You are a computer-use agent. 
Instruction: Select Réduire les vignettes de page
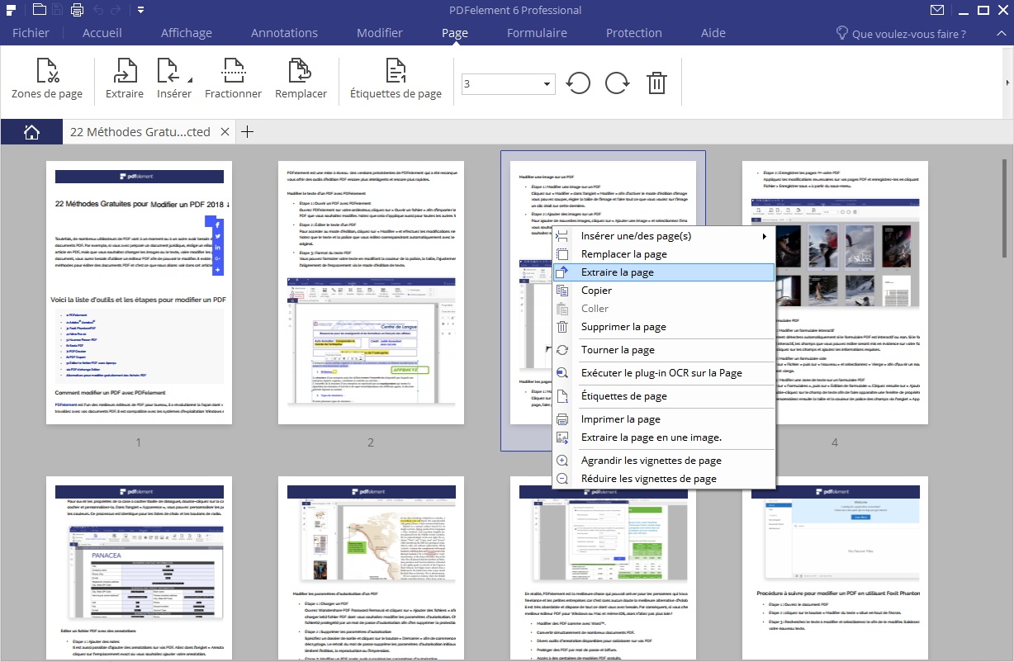[664, 479]
